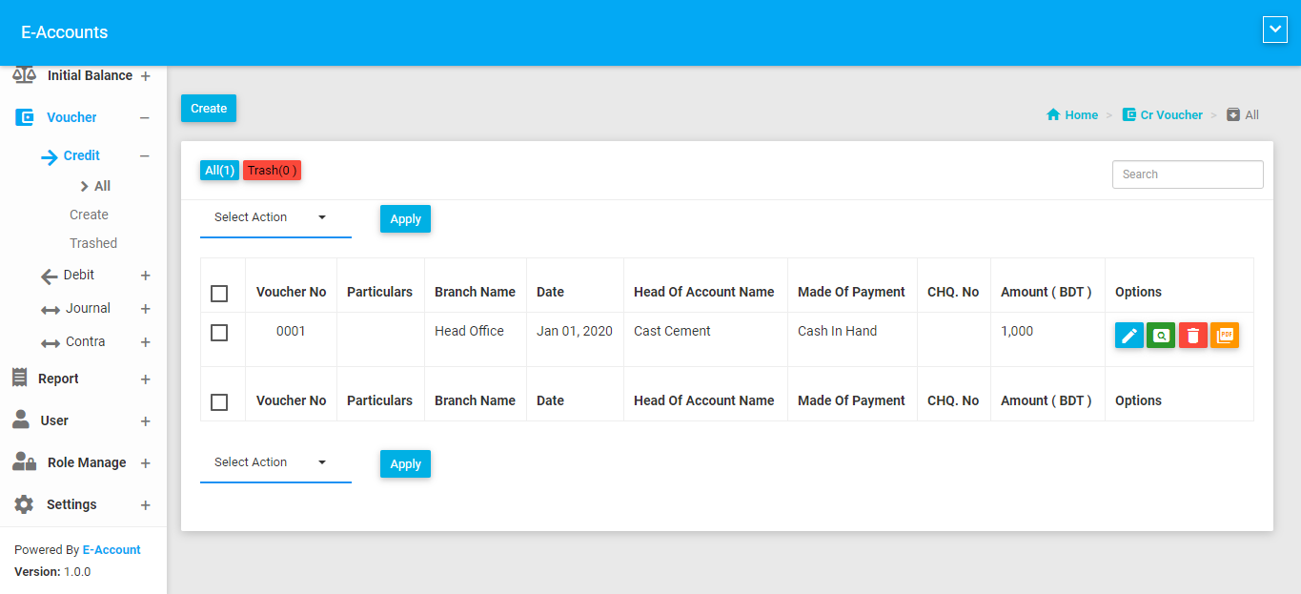The height and width of the screenshot is (594, 1301).
Task: Click the Cr Voucher breadcrumb link
Action: click(x=1170, y=114)
